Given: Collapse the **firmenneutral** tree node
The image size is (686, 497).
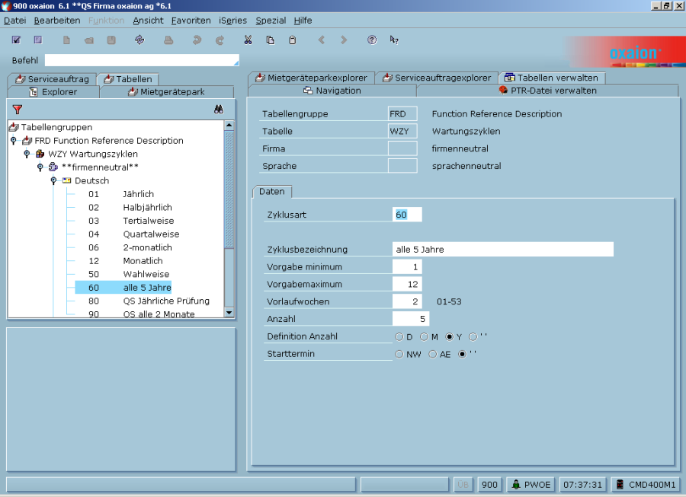Looking at the screenshot, I should point(40,167).
